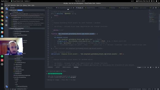Image resolution: width=160 pixels, height=90 pixels.
Task: Click the PHP language mode in status bar
Action: click(x=155, y=89)
